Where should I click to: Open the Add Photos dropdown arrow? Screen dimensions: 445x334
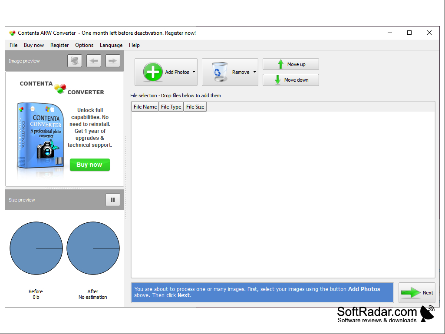point(194,72)
